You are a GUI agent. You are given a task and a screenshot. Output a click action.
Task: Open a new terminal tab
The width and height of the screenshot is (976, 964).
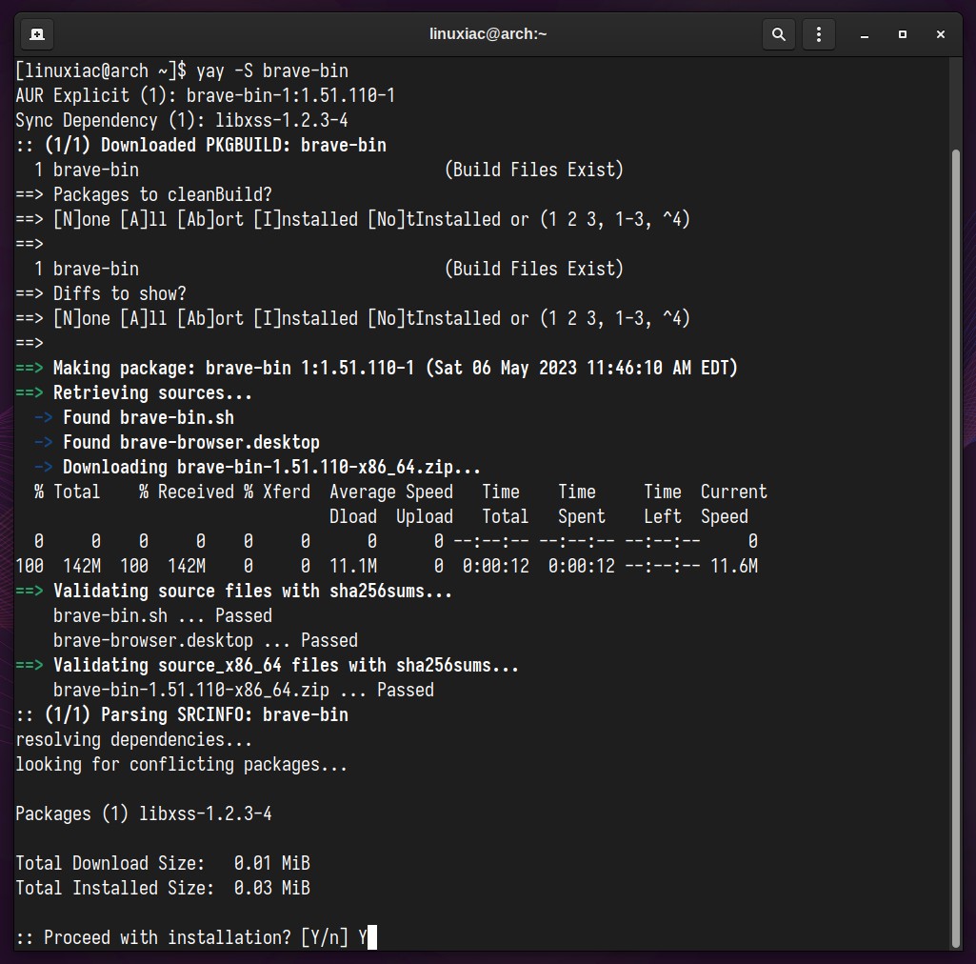tap(37, 34)
